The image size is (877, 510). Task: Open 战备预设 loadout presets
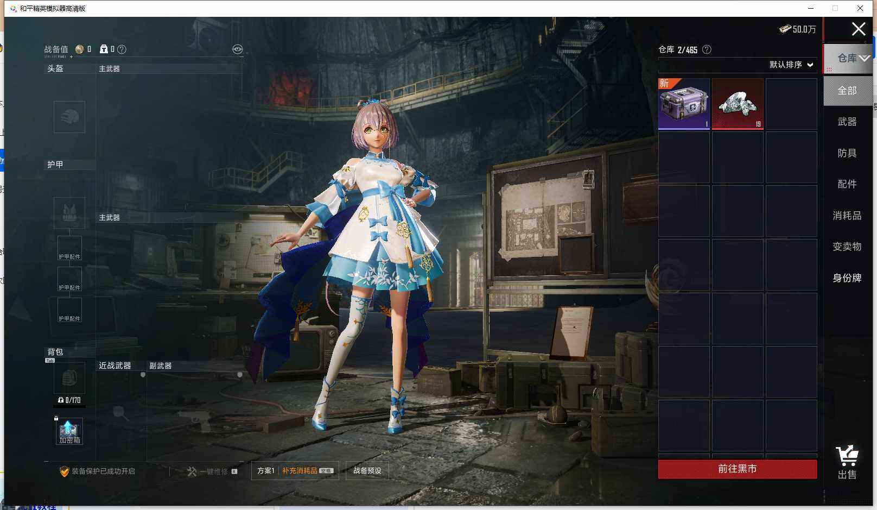tap(367, 471)
